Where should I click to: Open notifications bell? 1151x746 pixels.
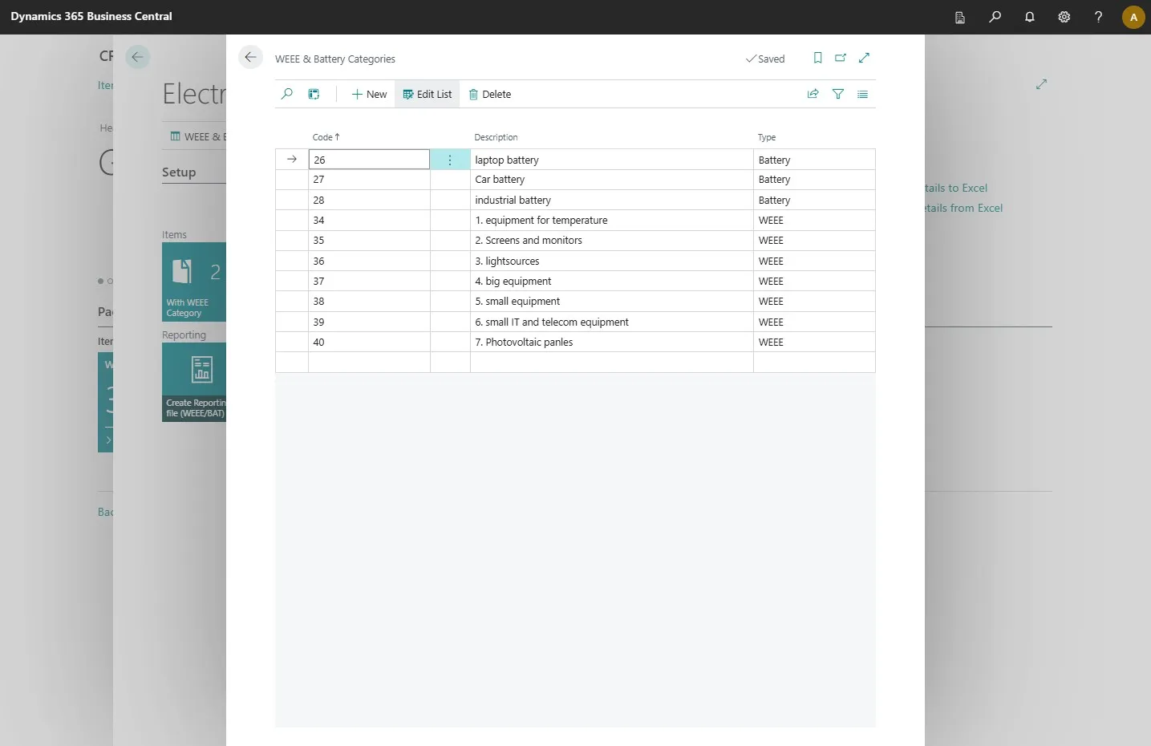pyautogui.click(x=1029, y=17)
